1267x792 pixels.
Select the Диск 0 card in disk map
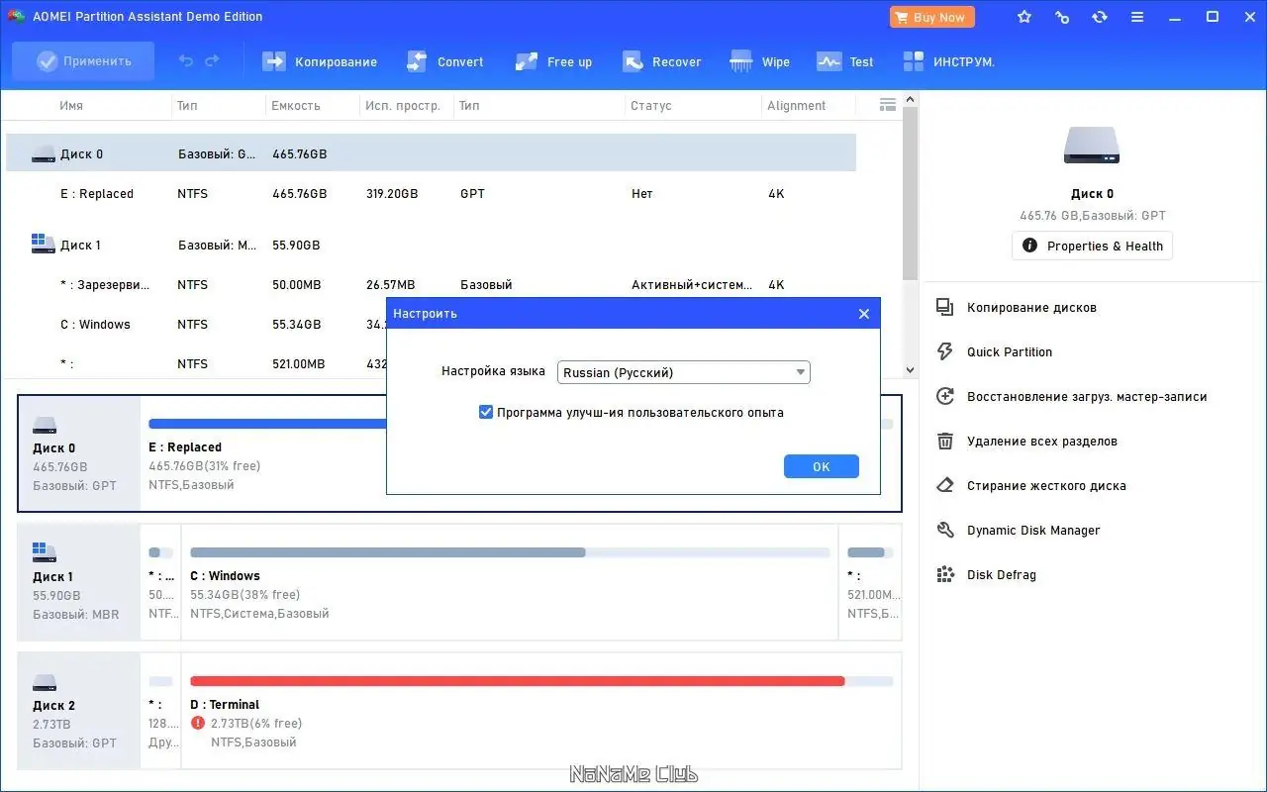tap(79, 453)
